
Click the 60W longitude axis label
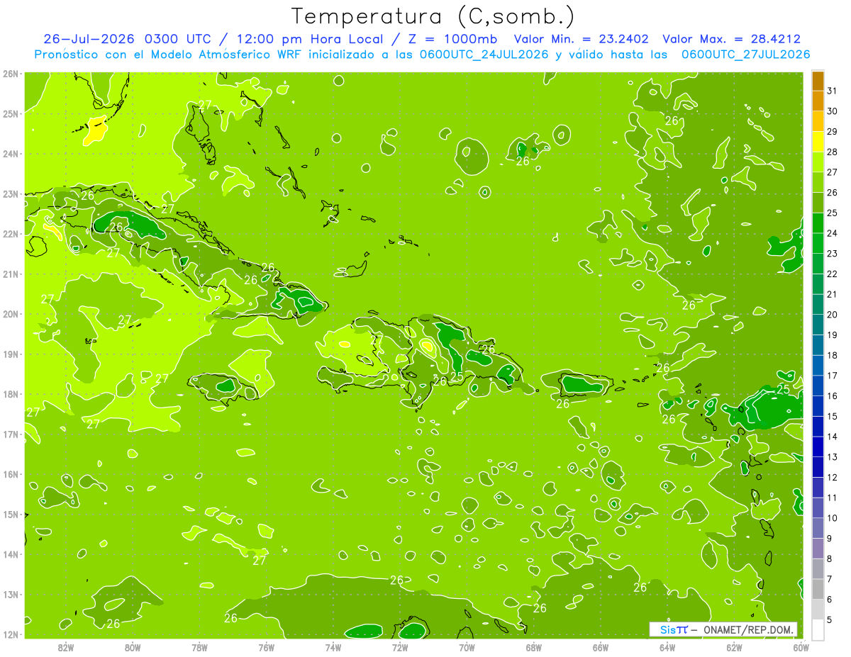(x=801, y=647)
